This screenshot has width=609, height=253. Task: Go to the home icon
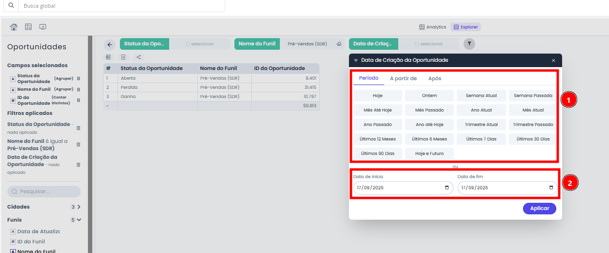pos(14,27)
